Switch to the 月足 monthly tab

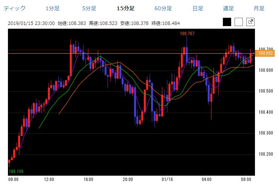(x=259, y=8)
